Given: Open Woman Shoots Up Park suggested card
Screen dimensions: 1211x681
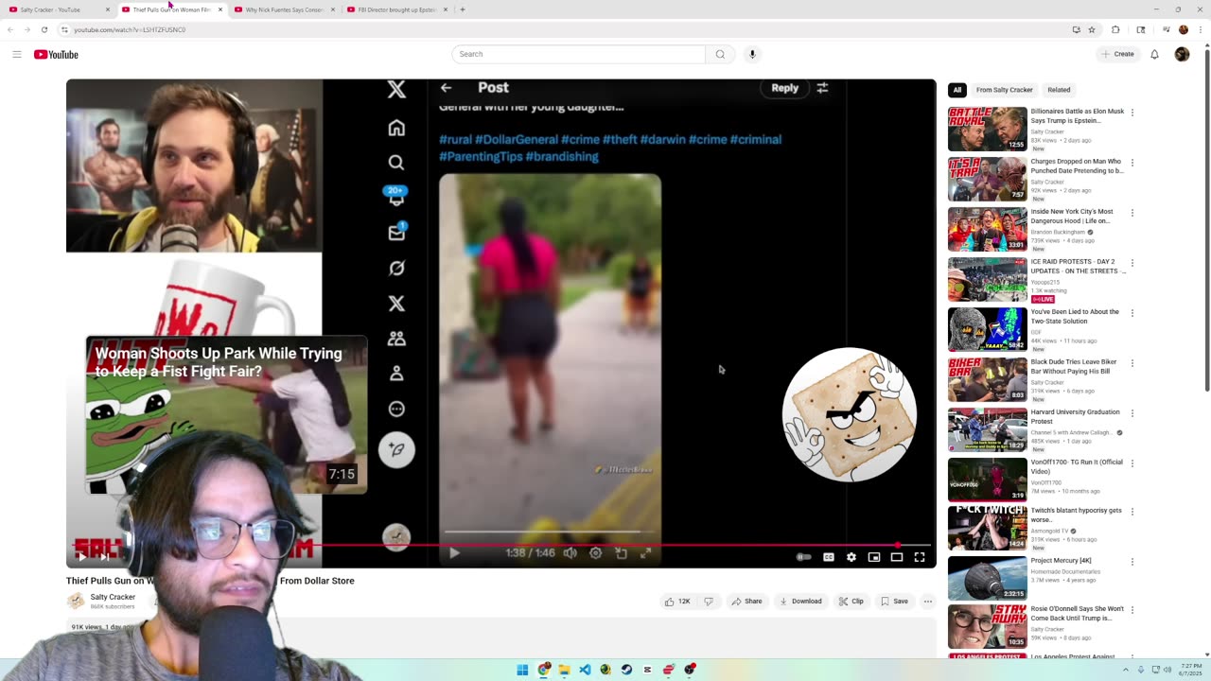Looking at the screenshot, I should coord(226,414).
